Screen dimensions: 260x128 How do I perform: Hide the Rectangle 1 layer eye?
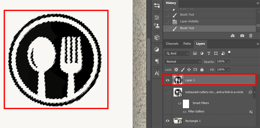(x=168, y=121)
